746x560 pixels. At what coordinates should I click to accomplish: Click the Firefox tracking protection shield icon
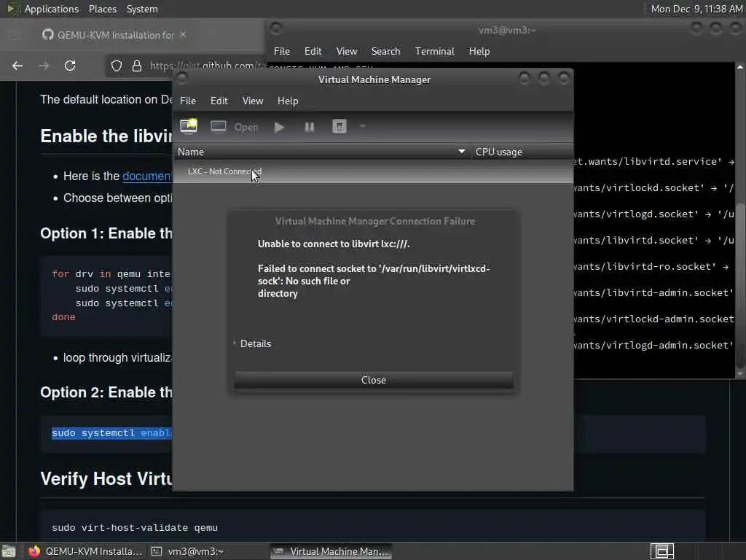coord(117,66)
